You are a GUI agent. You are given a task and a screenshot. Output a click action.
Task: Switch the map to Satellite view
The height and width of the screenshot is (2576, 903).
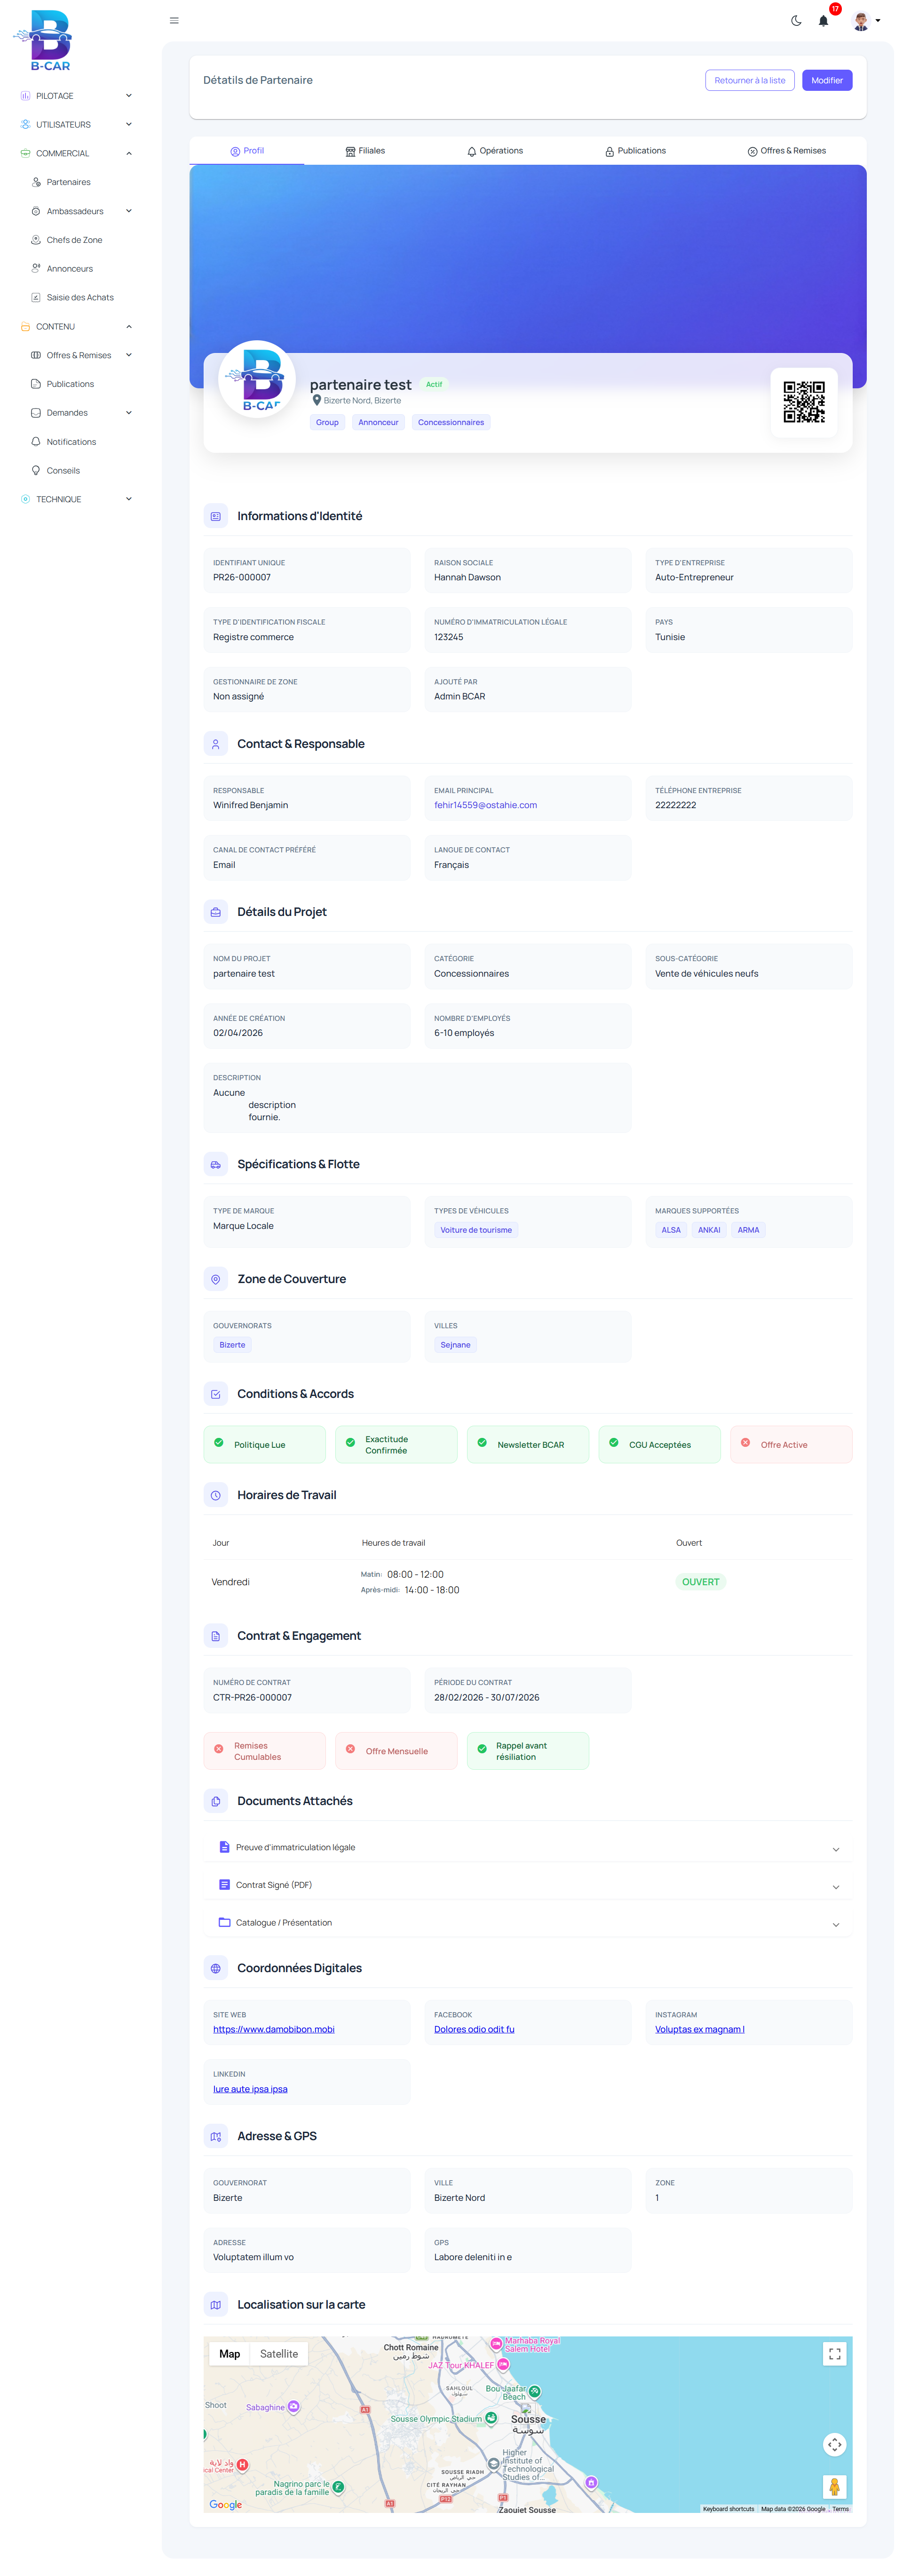click(279, 2354)
